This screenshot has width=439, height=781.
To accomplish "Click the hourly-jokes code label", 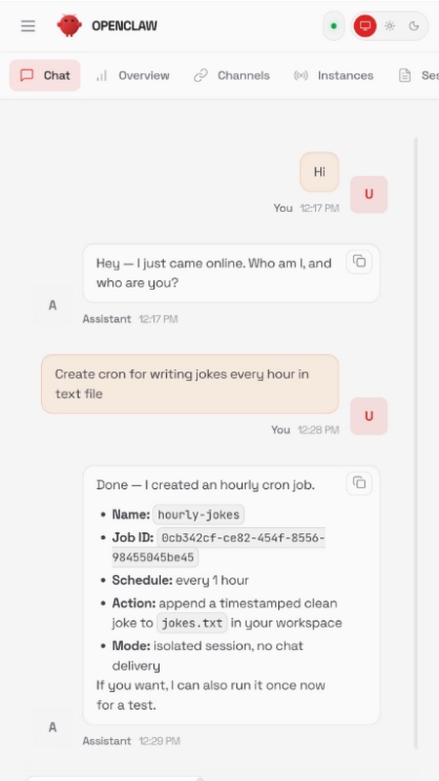I will click(199, 514).
